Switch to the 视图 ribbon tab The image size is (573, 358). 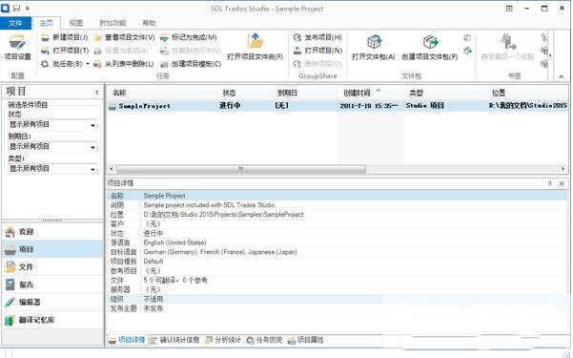coord(76,23)
